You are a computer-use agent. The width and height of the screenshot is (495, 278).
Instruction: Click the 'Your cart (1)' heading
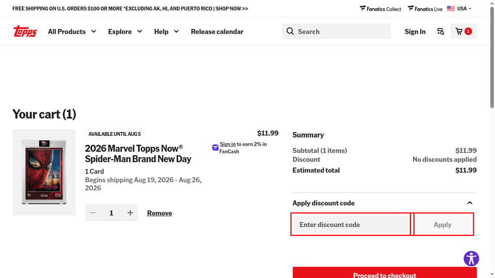44,114
